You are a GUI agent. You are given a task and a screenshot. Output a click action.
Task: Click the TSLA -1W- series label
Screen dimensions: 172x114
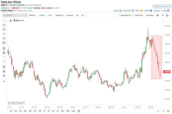coord(20,20)
